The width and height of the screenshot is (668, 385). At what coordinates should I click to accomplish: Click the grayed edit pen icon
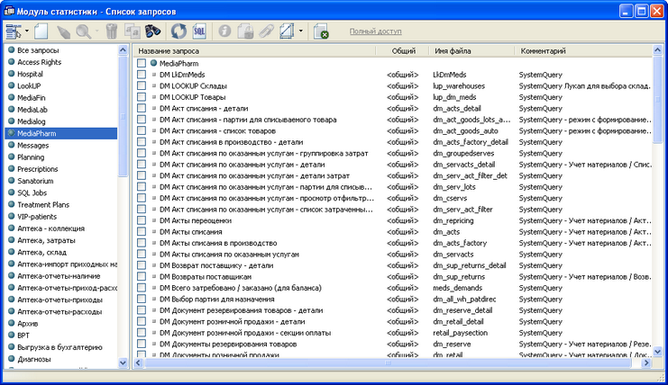pos(63,31)
